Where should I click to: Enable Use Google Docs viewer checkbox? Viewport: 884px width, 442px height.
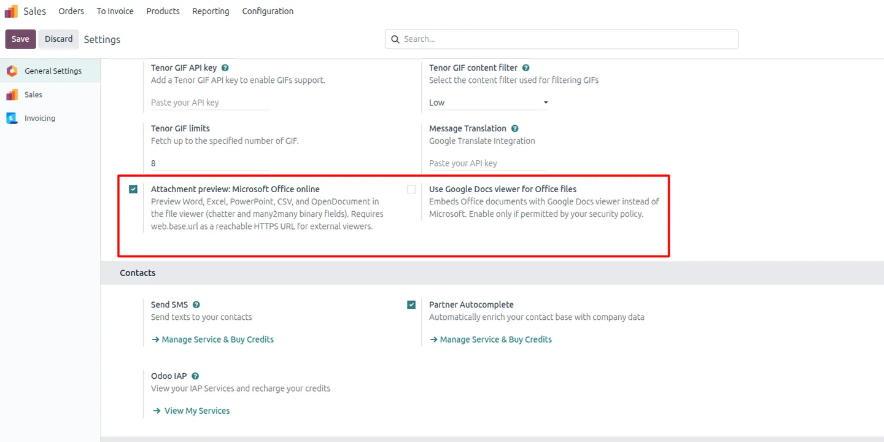pyautogui.click(x=411, y=189)
